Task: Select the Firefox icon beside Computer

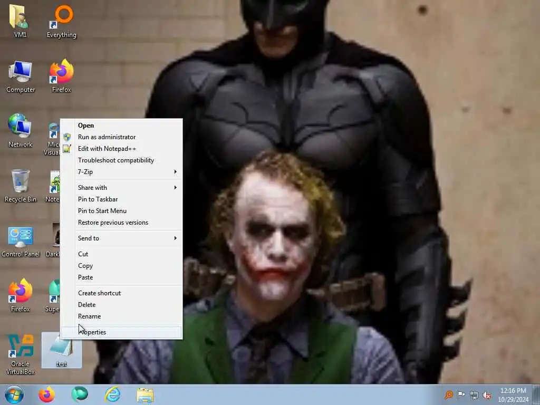Action: pyautogui.click(x=62, y=76)
